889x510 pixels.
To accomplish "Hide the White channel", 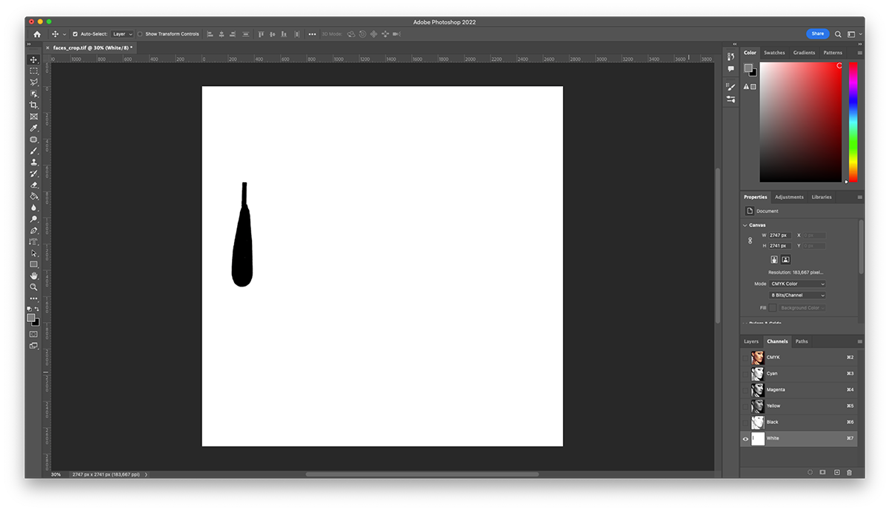I will (x=745, y=438).
